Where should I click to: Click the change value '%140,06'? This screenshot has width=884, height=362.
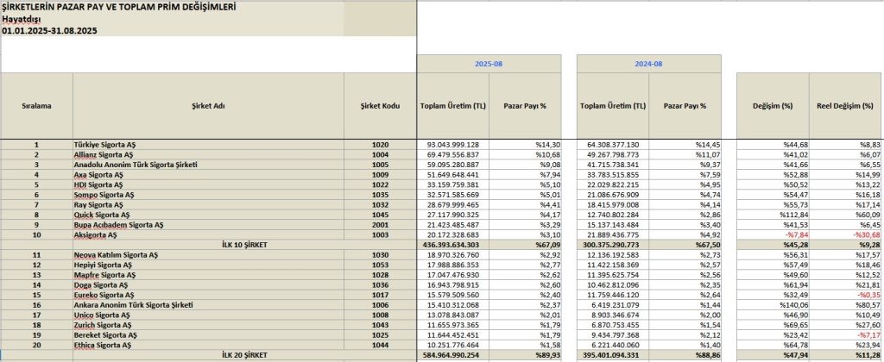[773, 304]
